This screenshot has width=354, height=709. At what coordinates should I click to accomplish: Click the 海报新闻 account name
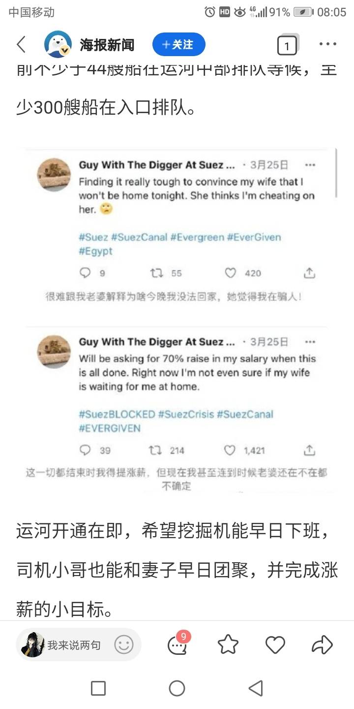(x=107, y=45)
